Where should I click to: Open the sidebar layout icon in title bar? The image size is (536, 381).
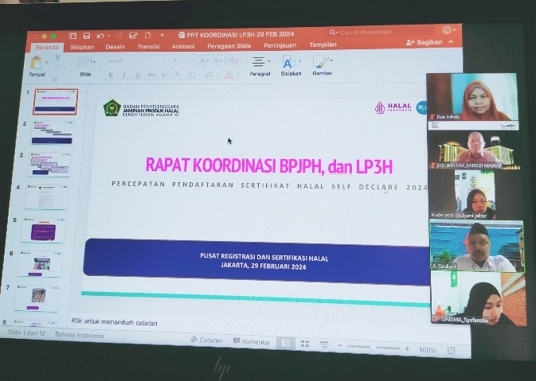pos(72,36)
